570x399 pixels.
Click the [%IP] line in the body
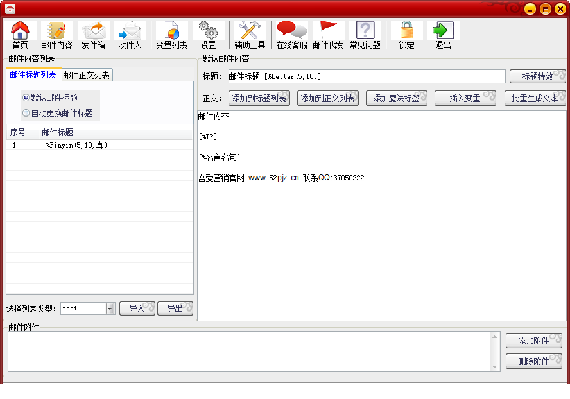207,137
